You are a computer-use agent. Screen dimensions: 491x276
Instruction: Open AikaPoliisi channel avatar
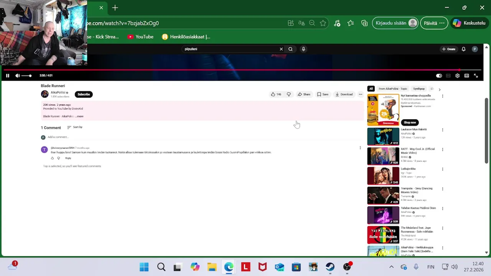[x=45, y=94]
